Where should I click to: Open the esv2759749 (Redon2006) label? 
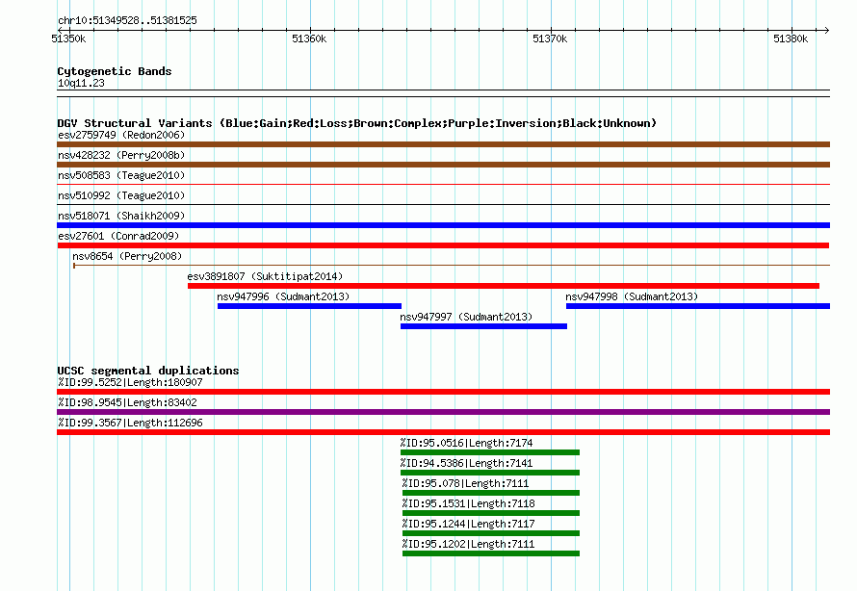click(x=121, y=135)
